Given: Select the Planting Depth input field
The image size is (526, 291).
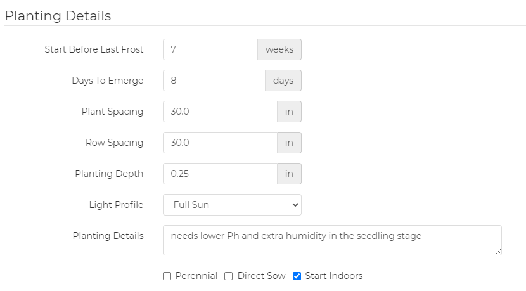Looking at the screenshot, I should [x=220, y=174].
